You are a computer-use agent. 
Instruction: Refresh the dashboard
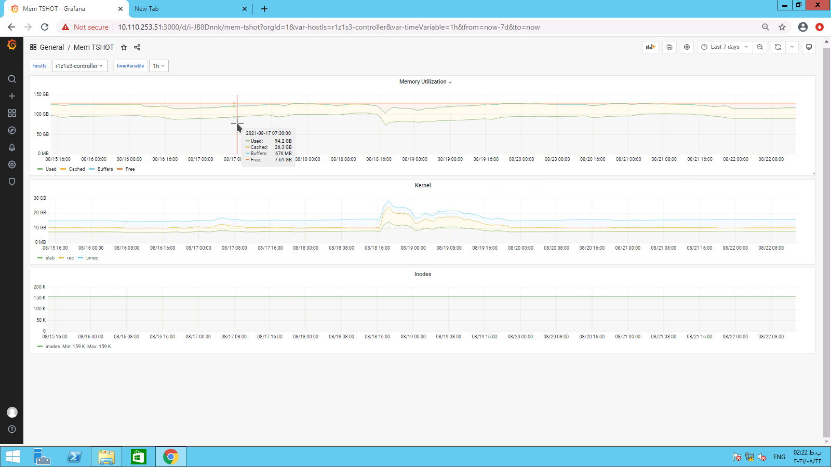778,47
